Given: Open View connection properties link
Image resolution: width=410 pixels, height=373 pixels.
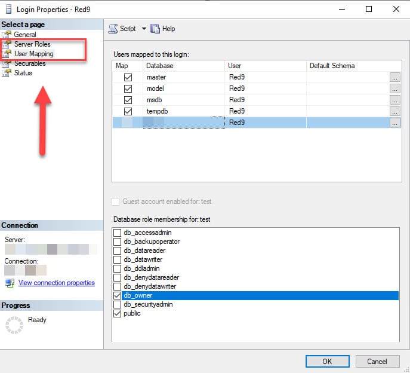Looking at the screenshot, I should coord(57,283).
